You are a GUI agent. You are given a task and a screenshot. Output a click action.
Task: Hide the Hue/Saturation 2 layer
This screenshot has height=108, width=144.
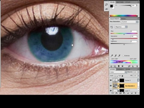click(x=111, y=86)
